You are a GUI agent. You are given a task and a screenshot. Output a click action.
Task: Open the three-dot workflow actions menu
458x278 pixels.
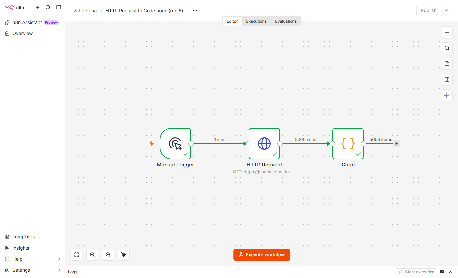coord(195,10)
